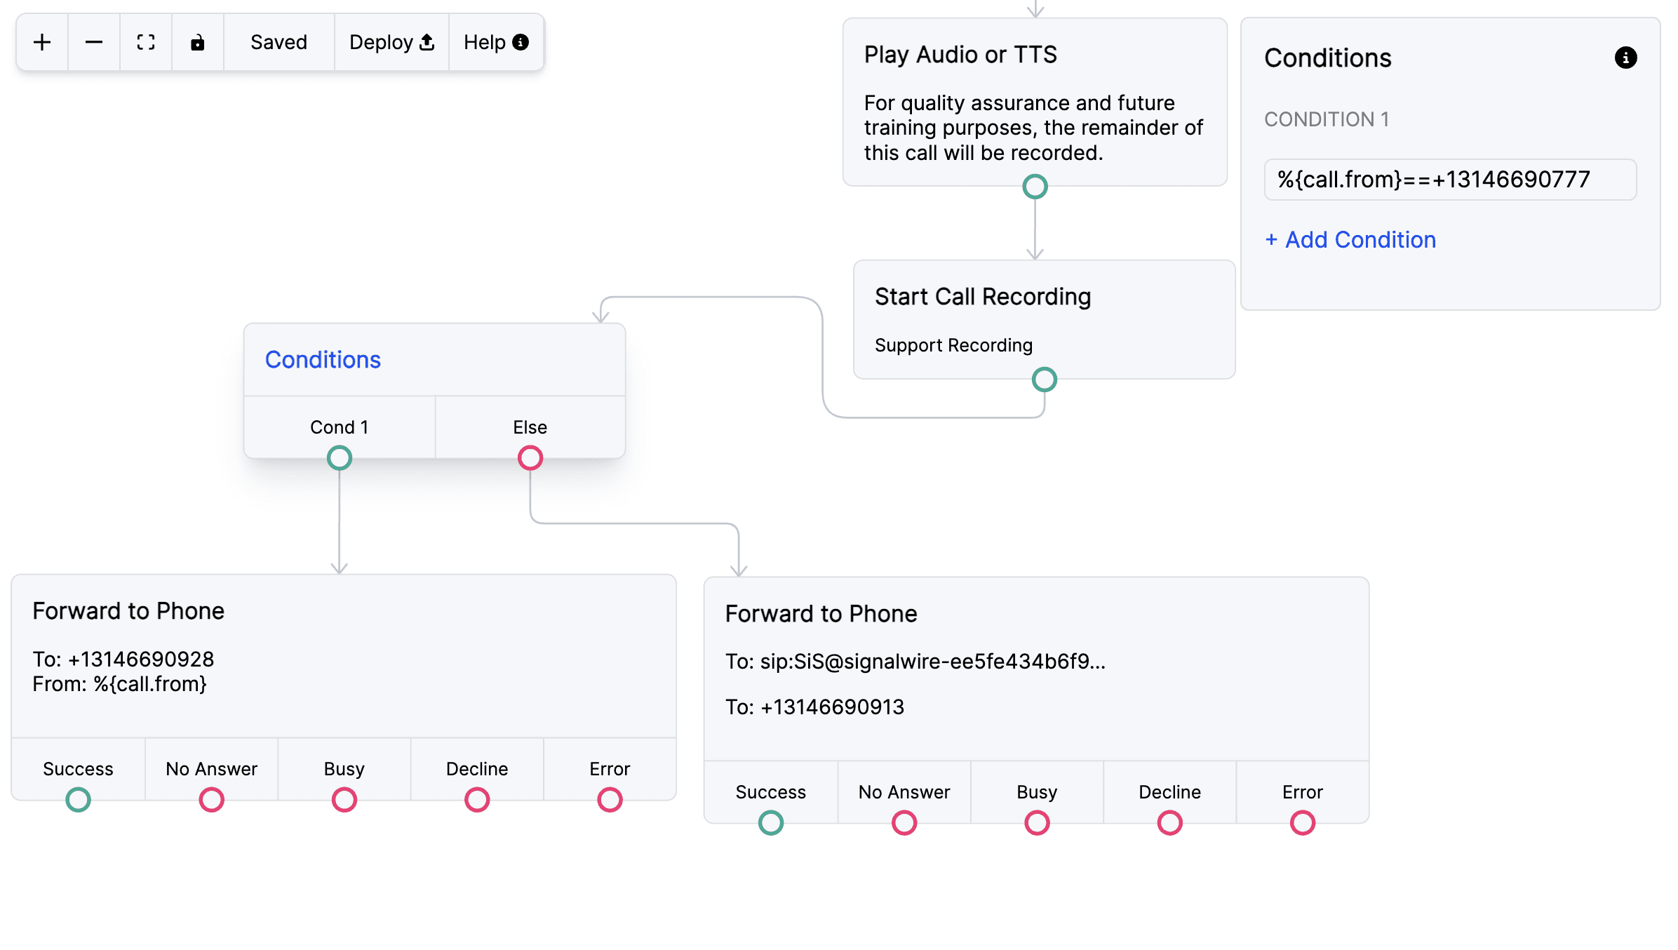1678x950 pixels.
Task: Click the Play Audio node output port
Action: pos(1035,187)
